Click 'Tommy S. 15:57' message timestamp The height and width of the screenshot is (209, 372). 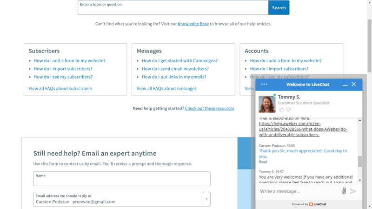271,171
